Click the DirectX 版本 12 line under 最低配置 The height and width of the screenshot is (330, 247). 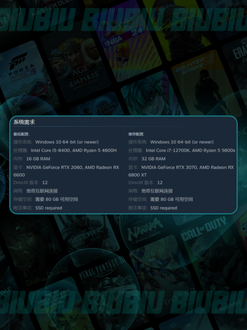click(31, 182)
